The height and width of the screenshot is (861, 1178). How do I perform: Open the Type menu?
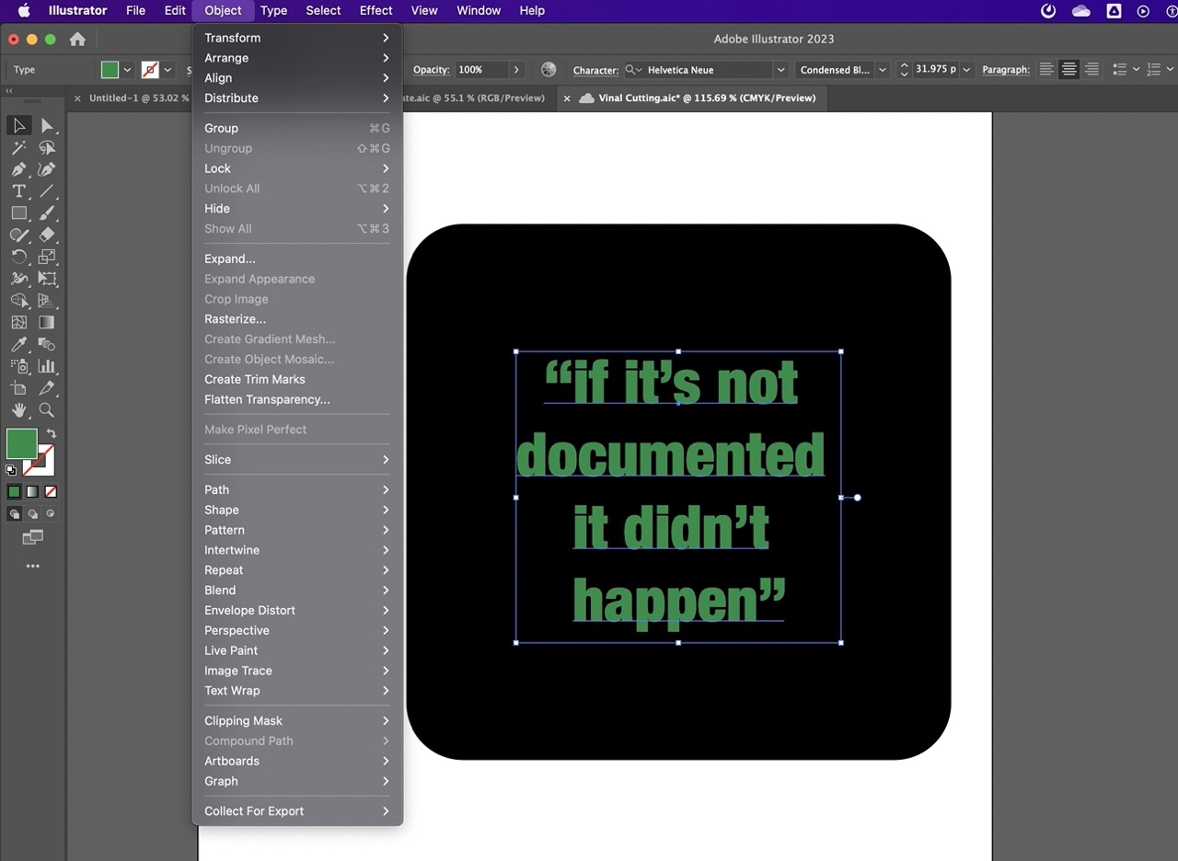pos(273,11)
